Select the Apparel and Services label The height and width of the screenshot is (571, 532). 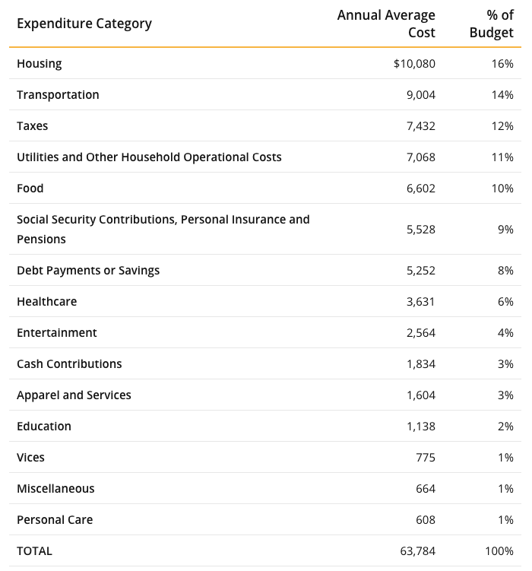coord(74,395)
